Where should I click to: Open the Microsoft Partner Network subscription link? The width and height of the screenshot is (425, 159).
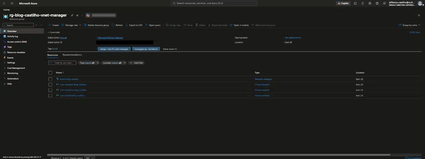click(x=110, y=38)
